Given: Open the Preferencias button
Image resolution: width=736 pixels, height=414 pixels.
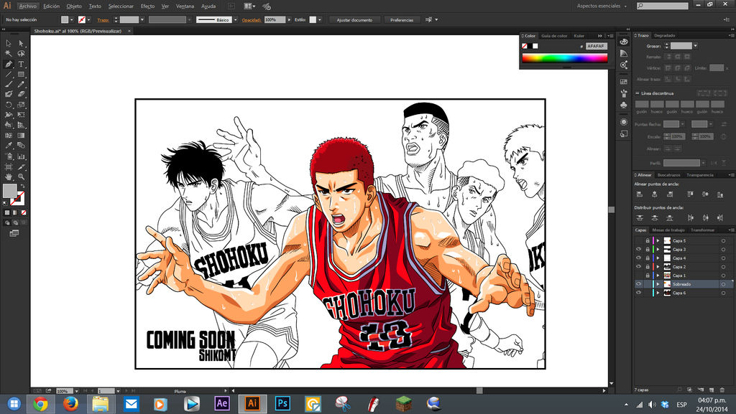Looking at the screenshot, I should click(402, 19).
